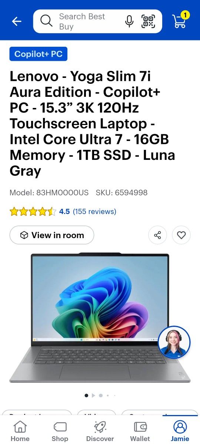Tap the magnifying glass search icon
This screenshot has height=444, width=200.
tap(46, 21)
